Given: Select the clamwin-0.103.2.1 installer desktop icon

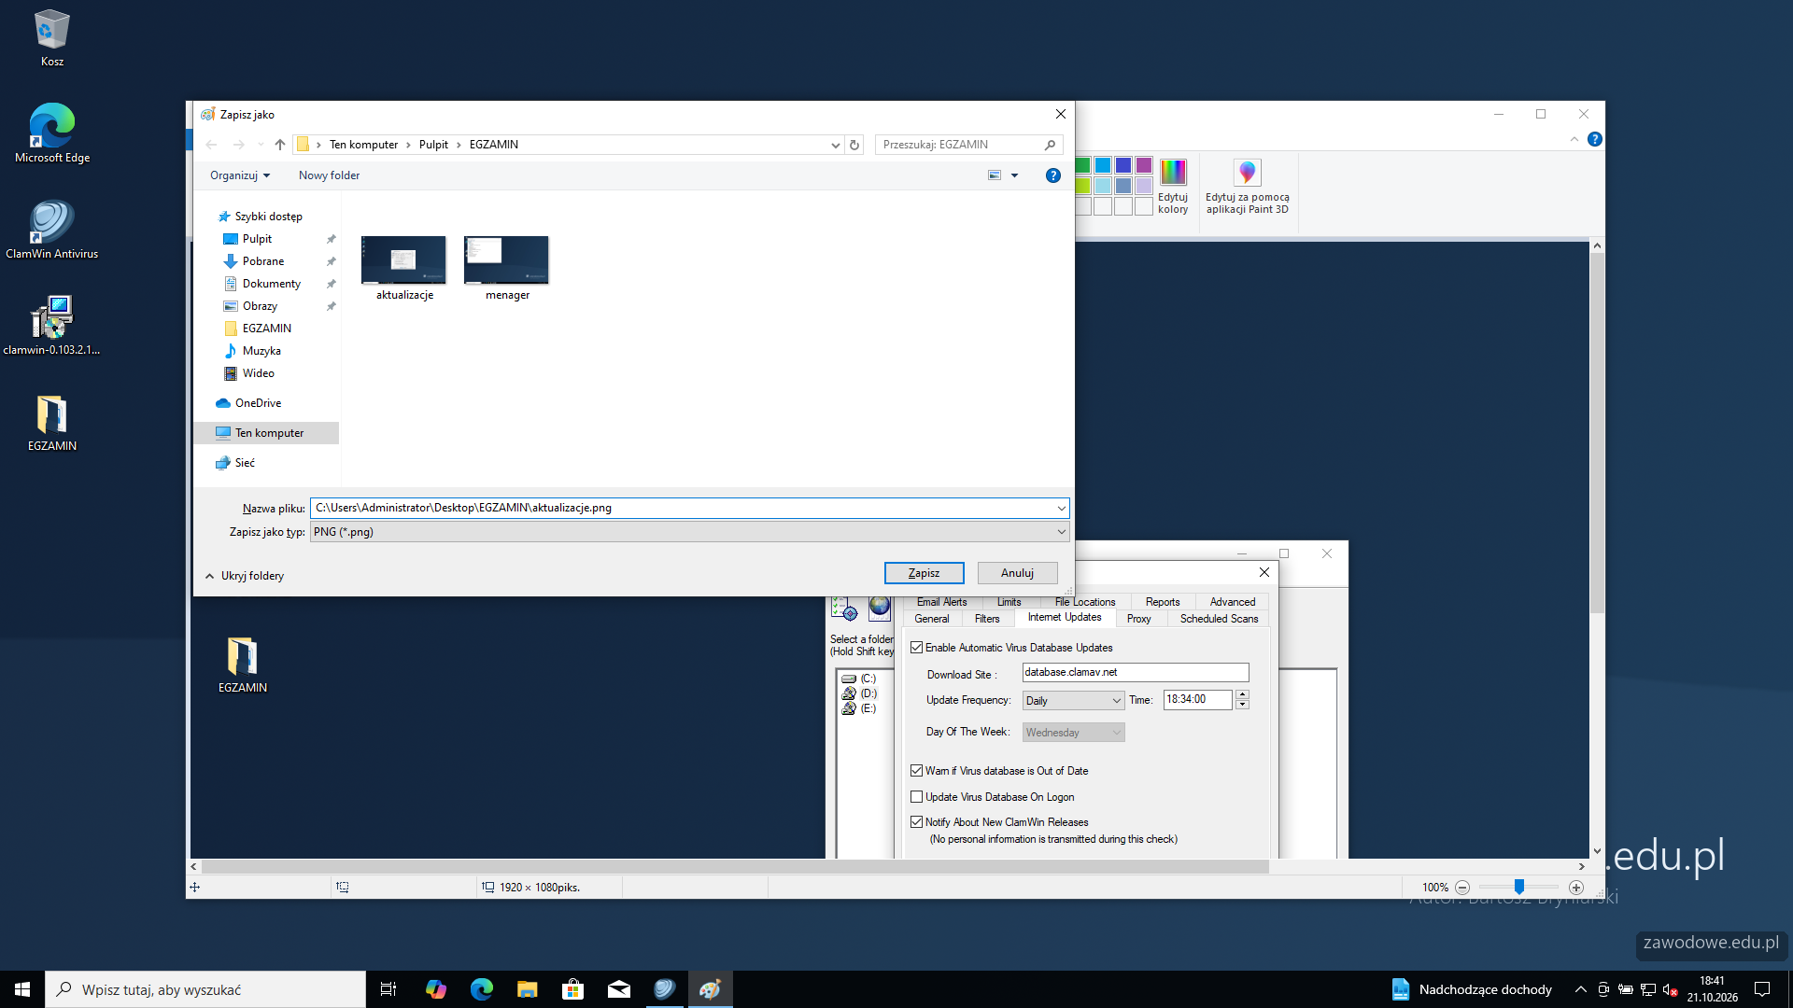Looking at the screenshot, I should (52, 326).
